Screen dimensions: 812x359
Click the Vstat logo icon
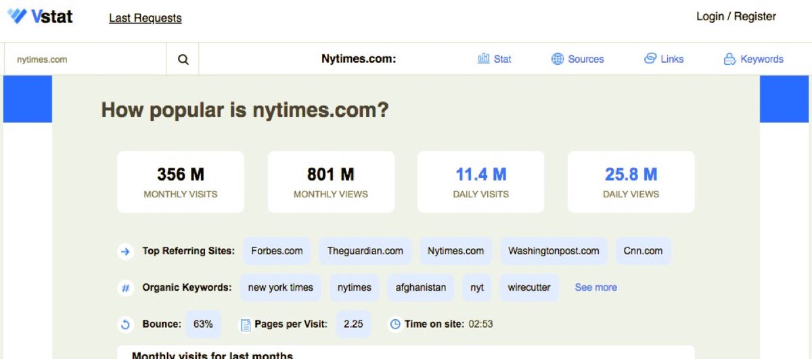(x=17, y=17)
